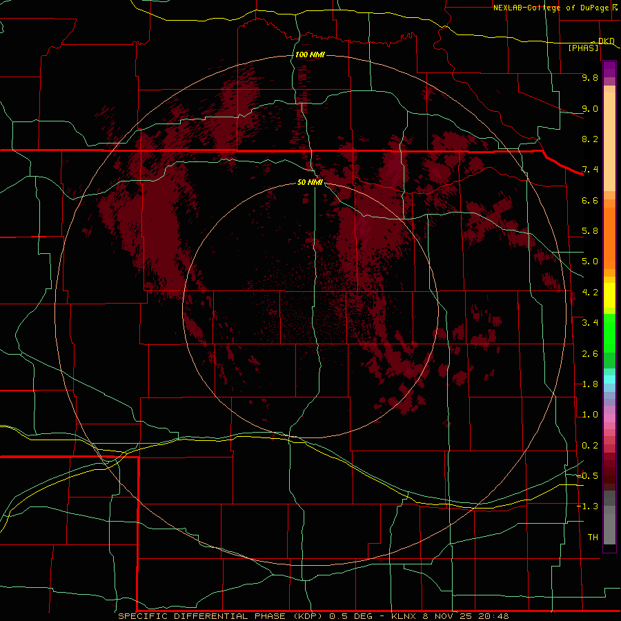Viewport: 621px width, 621px height.
Task: Click the cyan segment of the color bar
Action: point(609,379)
